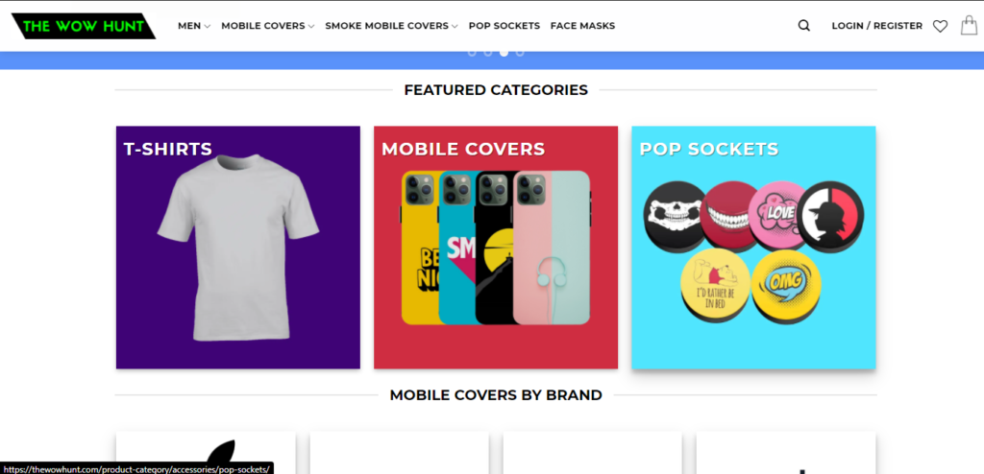
Task: Open the SMOKE MOBILE COVERS dropdown
Action: 391,26
